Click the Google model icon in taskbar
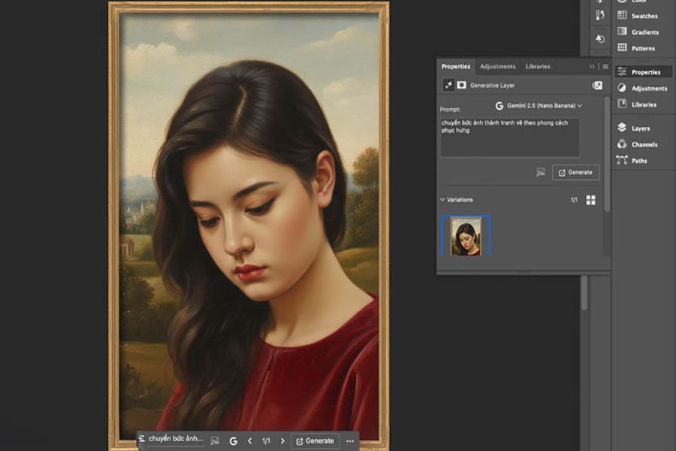This screenshot has width=676, height=451. click(233, 441)
